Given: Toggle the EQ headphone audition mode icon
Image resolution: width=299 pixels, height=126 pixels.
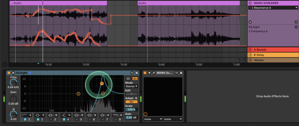Looking at the screenshot, I should coord(128,79).
